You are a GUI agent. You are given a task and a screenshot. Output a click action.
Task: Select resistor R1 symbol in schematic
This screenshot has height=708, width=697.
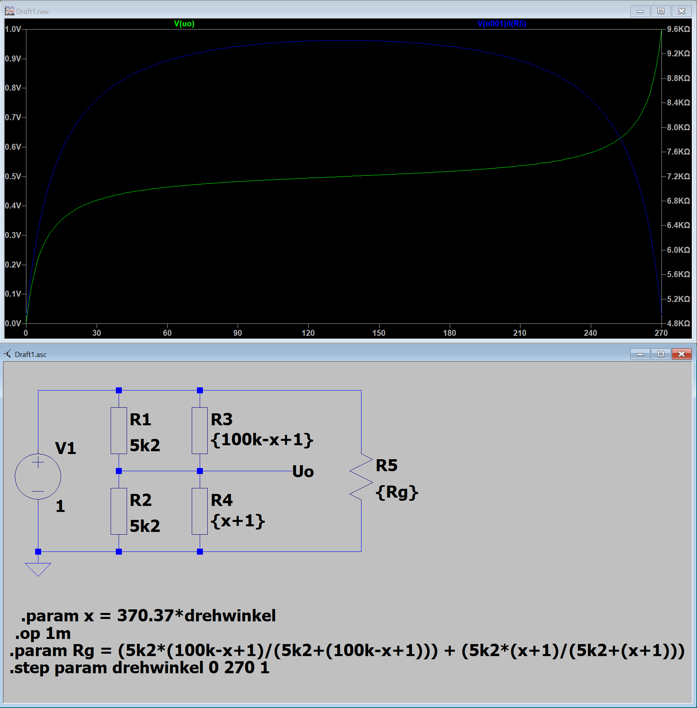click(119, 430)
